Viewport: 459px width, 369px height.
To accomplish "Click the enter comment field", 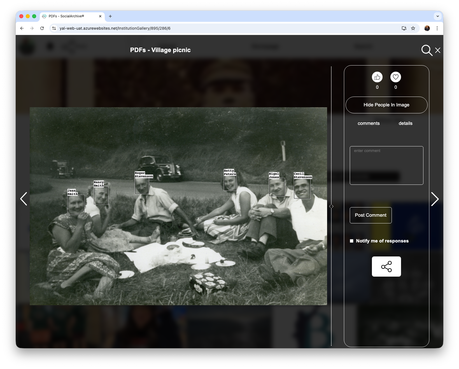I will pos(386,165).
